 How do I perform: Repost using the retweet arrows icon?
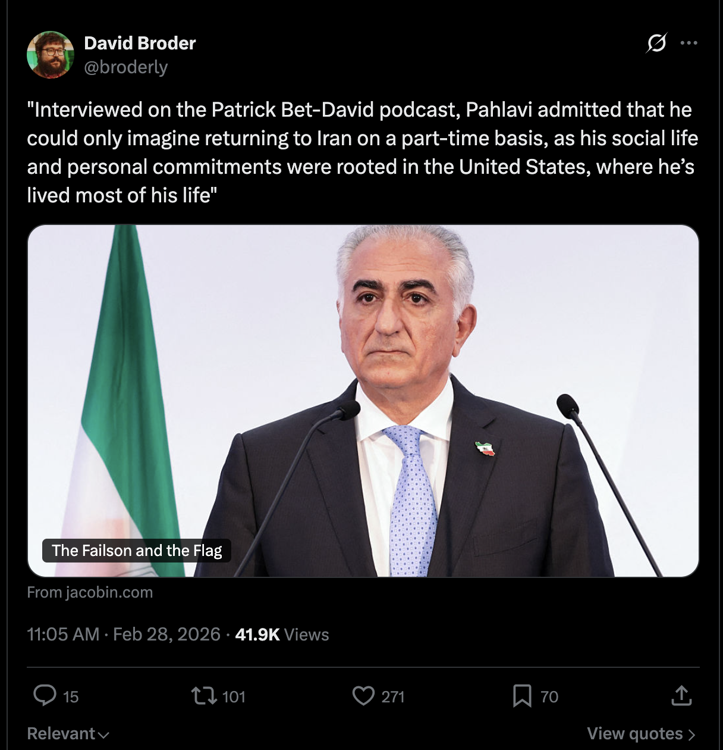(x=203, y=696)
